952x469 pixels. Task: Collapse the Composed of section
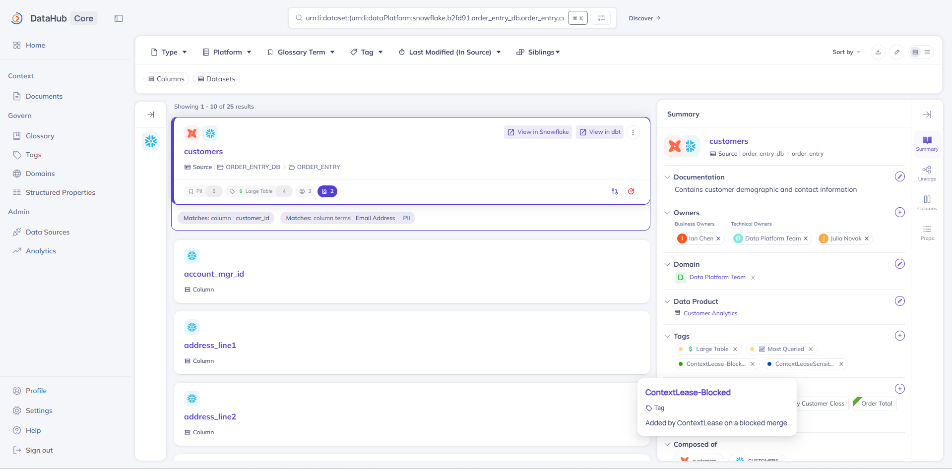(667, 444)
